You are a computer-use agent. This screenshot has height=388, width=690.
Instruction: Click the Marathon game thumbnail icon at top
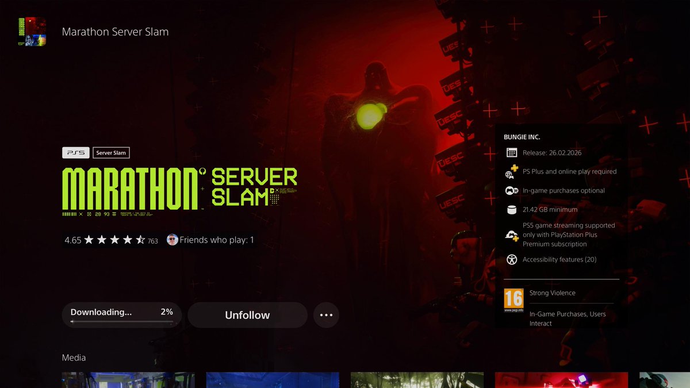[x=32, y=32]
